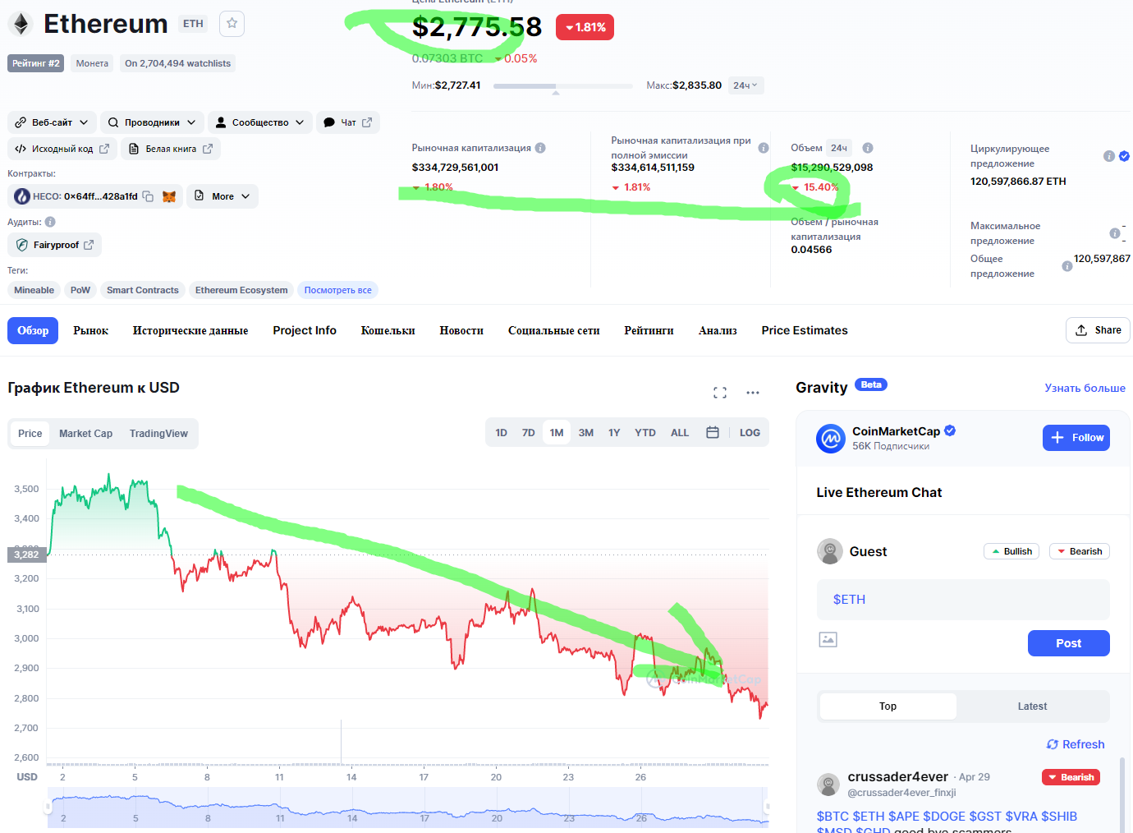Image resolution: width=1133 pixels, height=833 pixels.
Task: Open crussader4ever's avatar
Action: click(x=828, y=784)
